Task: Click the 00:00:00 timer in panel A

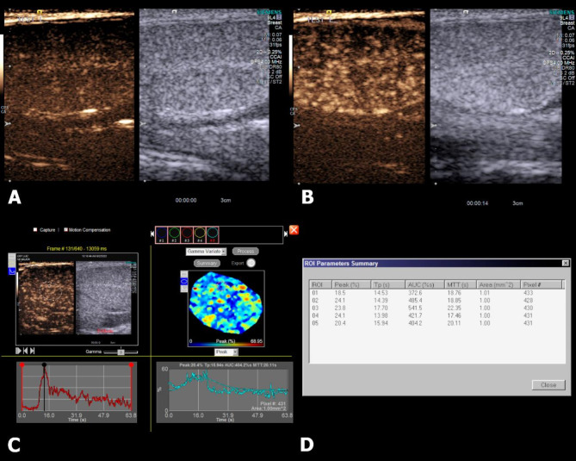Action: point(186,201)
